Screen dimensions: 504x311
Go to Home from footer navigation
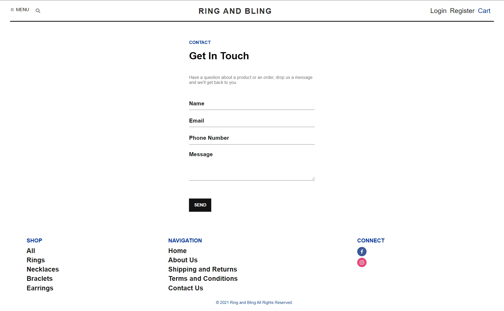[177, 251]
